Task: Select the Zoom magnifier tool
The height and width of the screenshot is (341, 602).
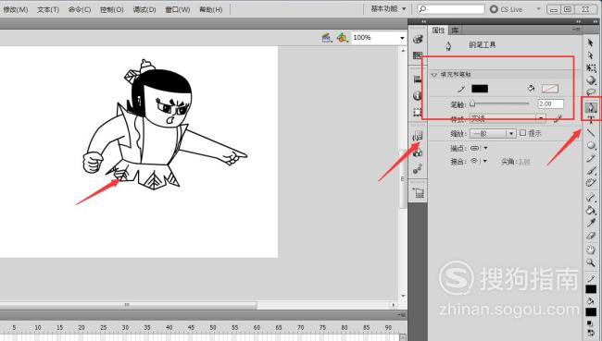Action: (x=591, y=262)
